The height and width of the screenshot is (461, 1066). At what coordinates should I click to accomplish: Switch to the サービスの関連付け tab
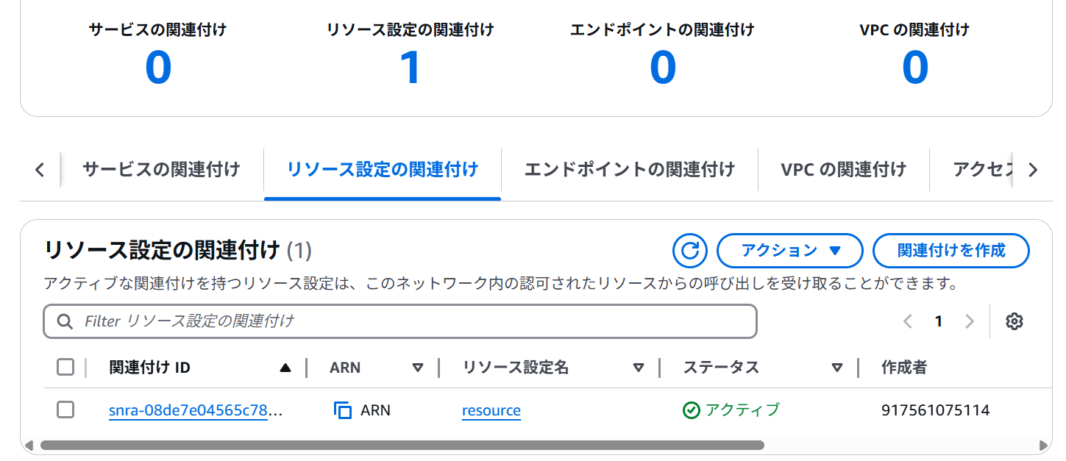161,170
